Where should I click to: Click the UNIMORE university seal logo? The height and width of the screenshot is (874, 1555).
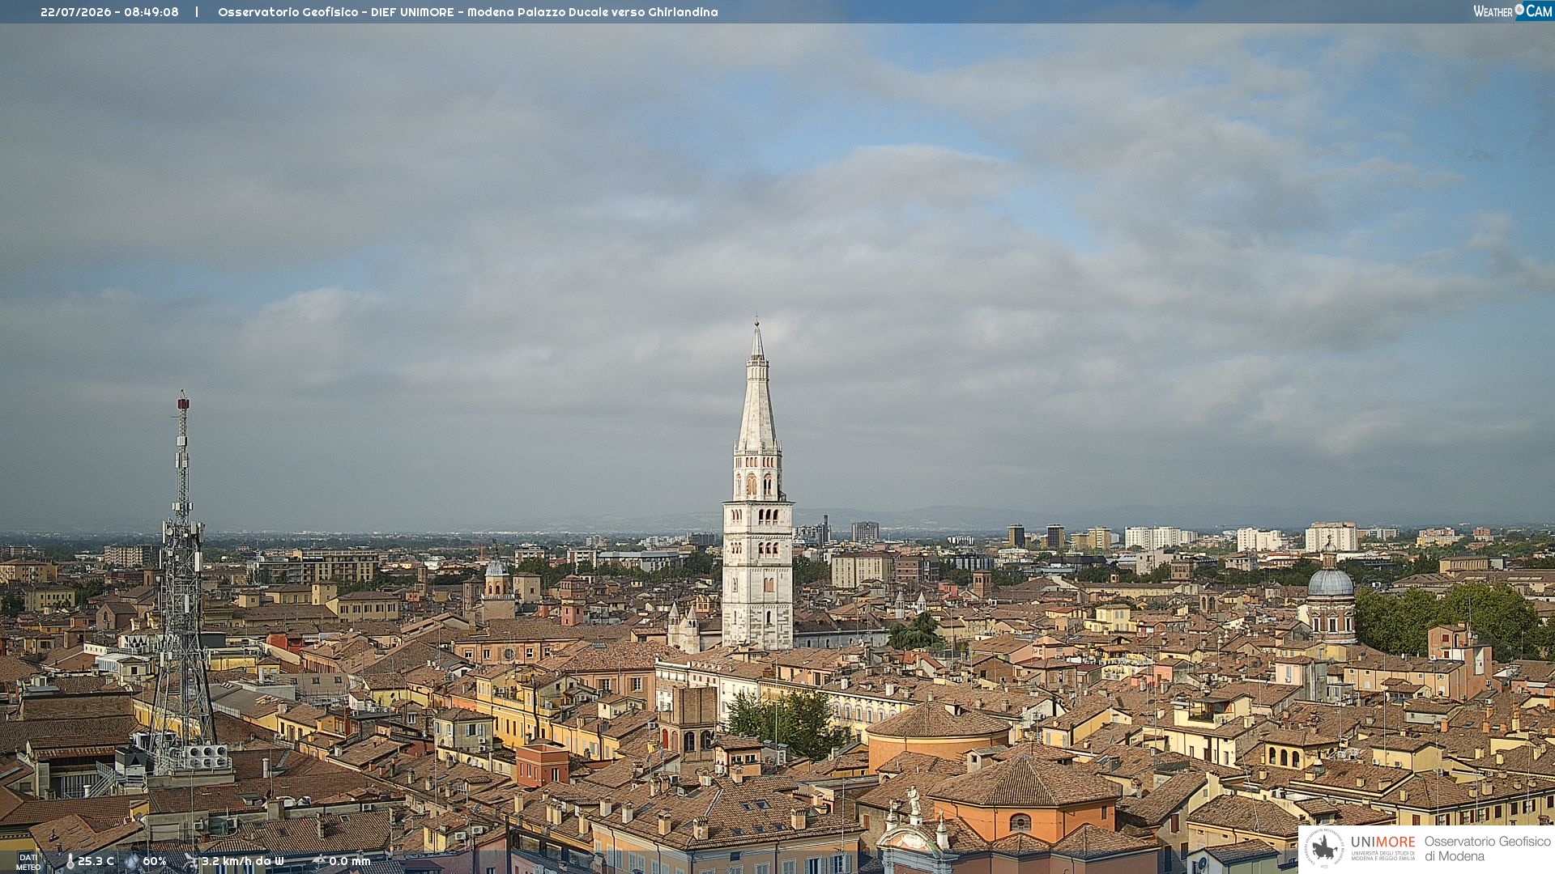[1324, 848]
